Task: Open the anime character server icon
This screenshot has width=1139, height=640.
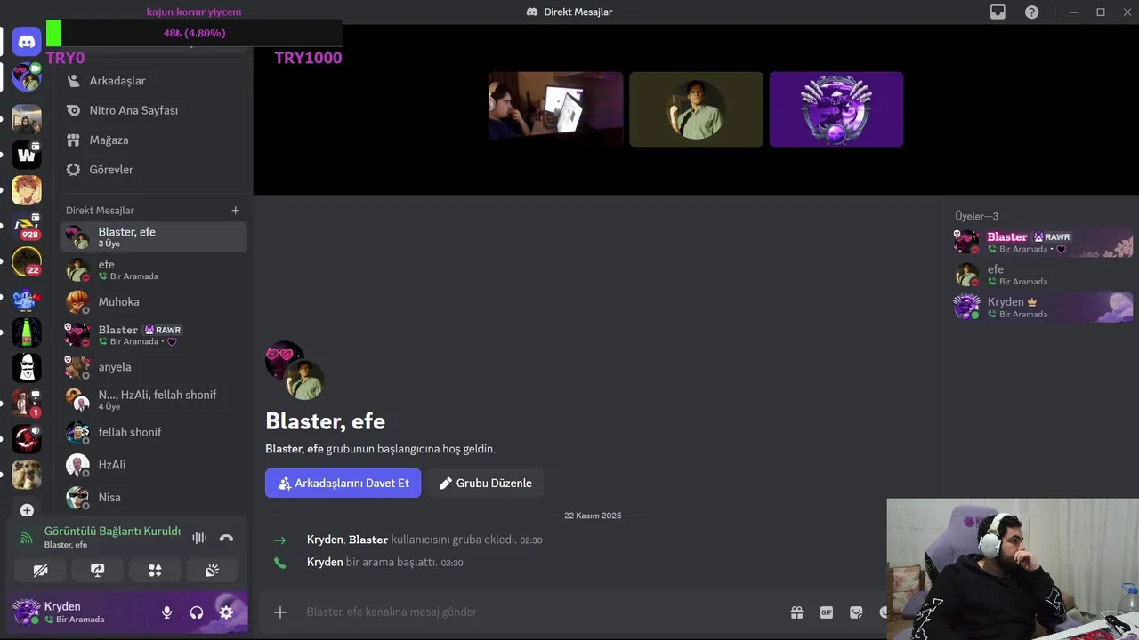Action: pos(27,190)
